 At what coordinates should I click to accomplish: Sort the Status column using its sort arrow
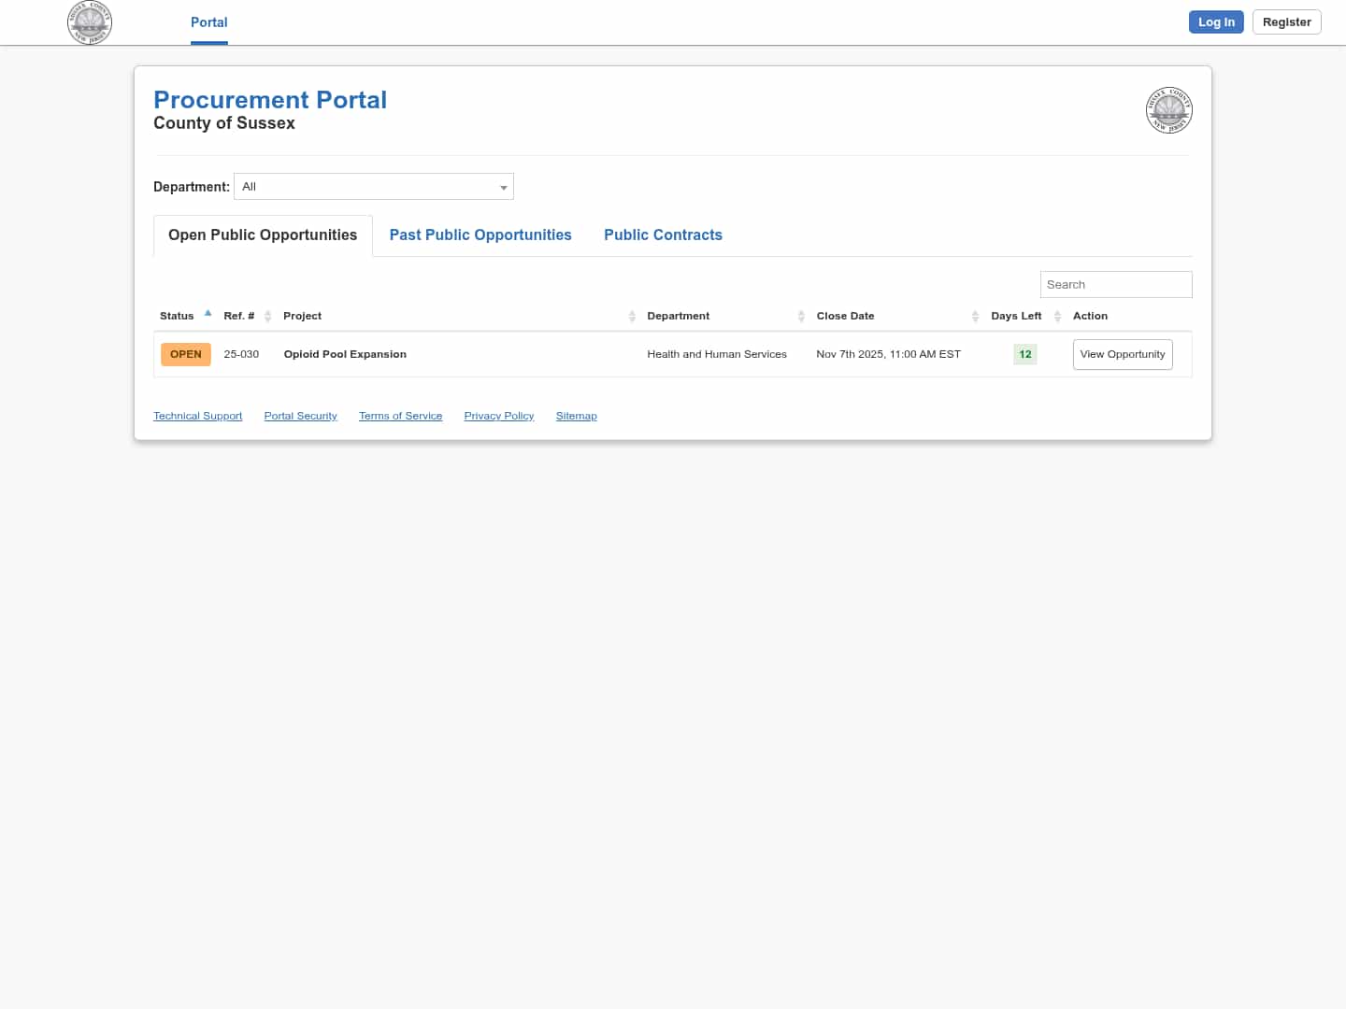(208, 314)
